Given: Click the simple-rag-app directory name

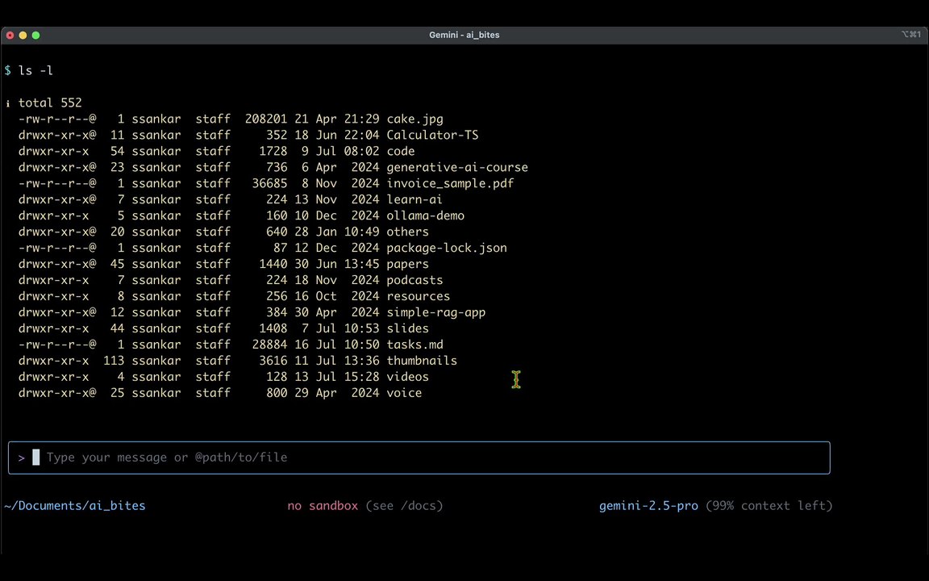Looking at the screenshot, I should tap(436, 311).
